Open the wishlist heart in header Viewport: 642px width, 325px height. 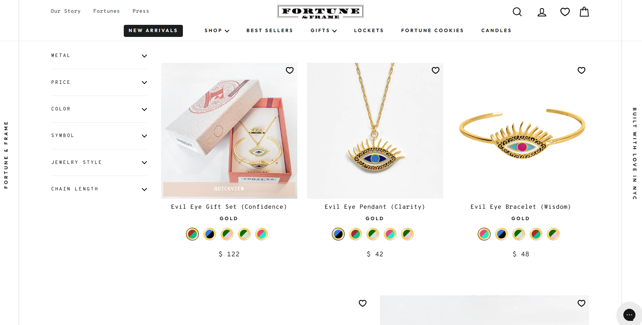(565, 12)
